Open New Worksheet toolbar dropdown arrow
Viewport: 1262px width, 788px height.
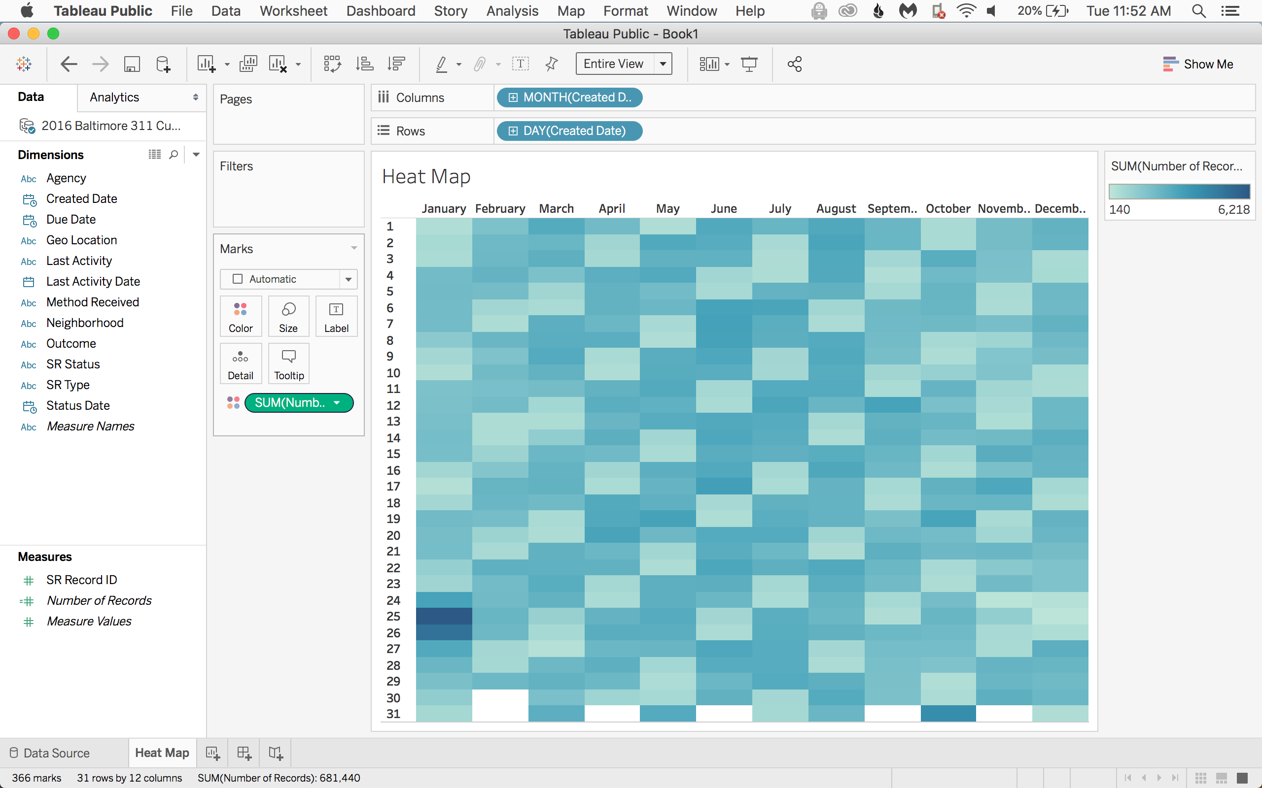[227, 65]
